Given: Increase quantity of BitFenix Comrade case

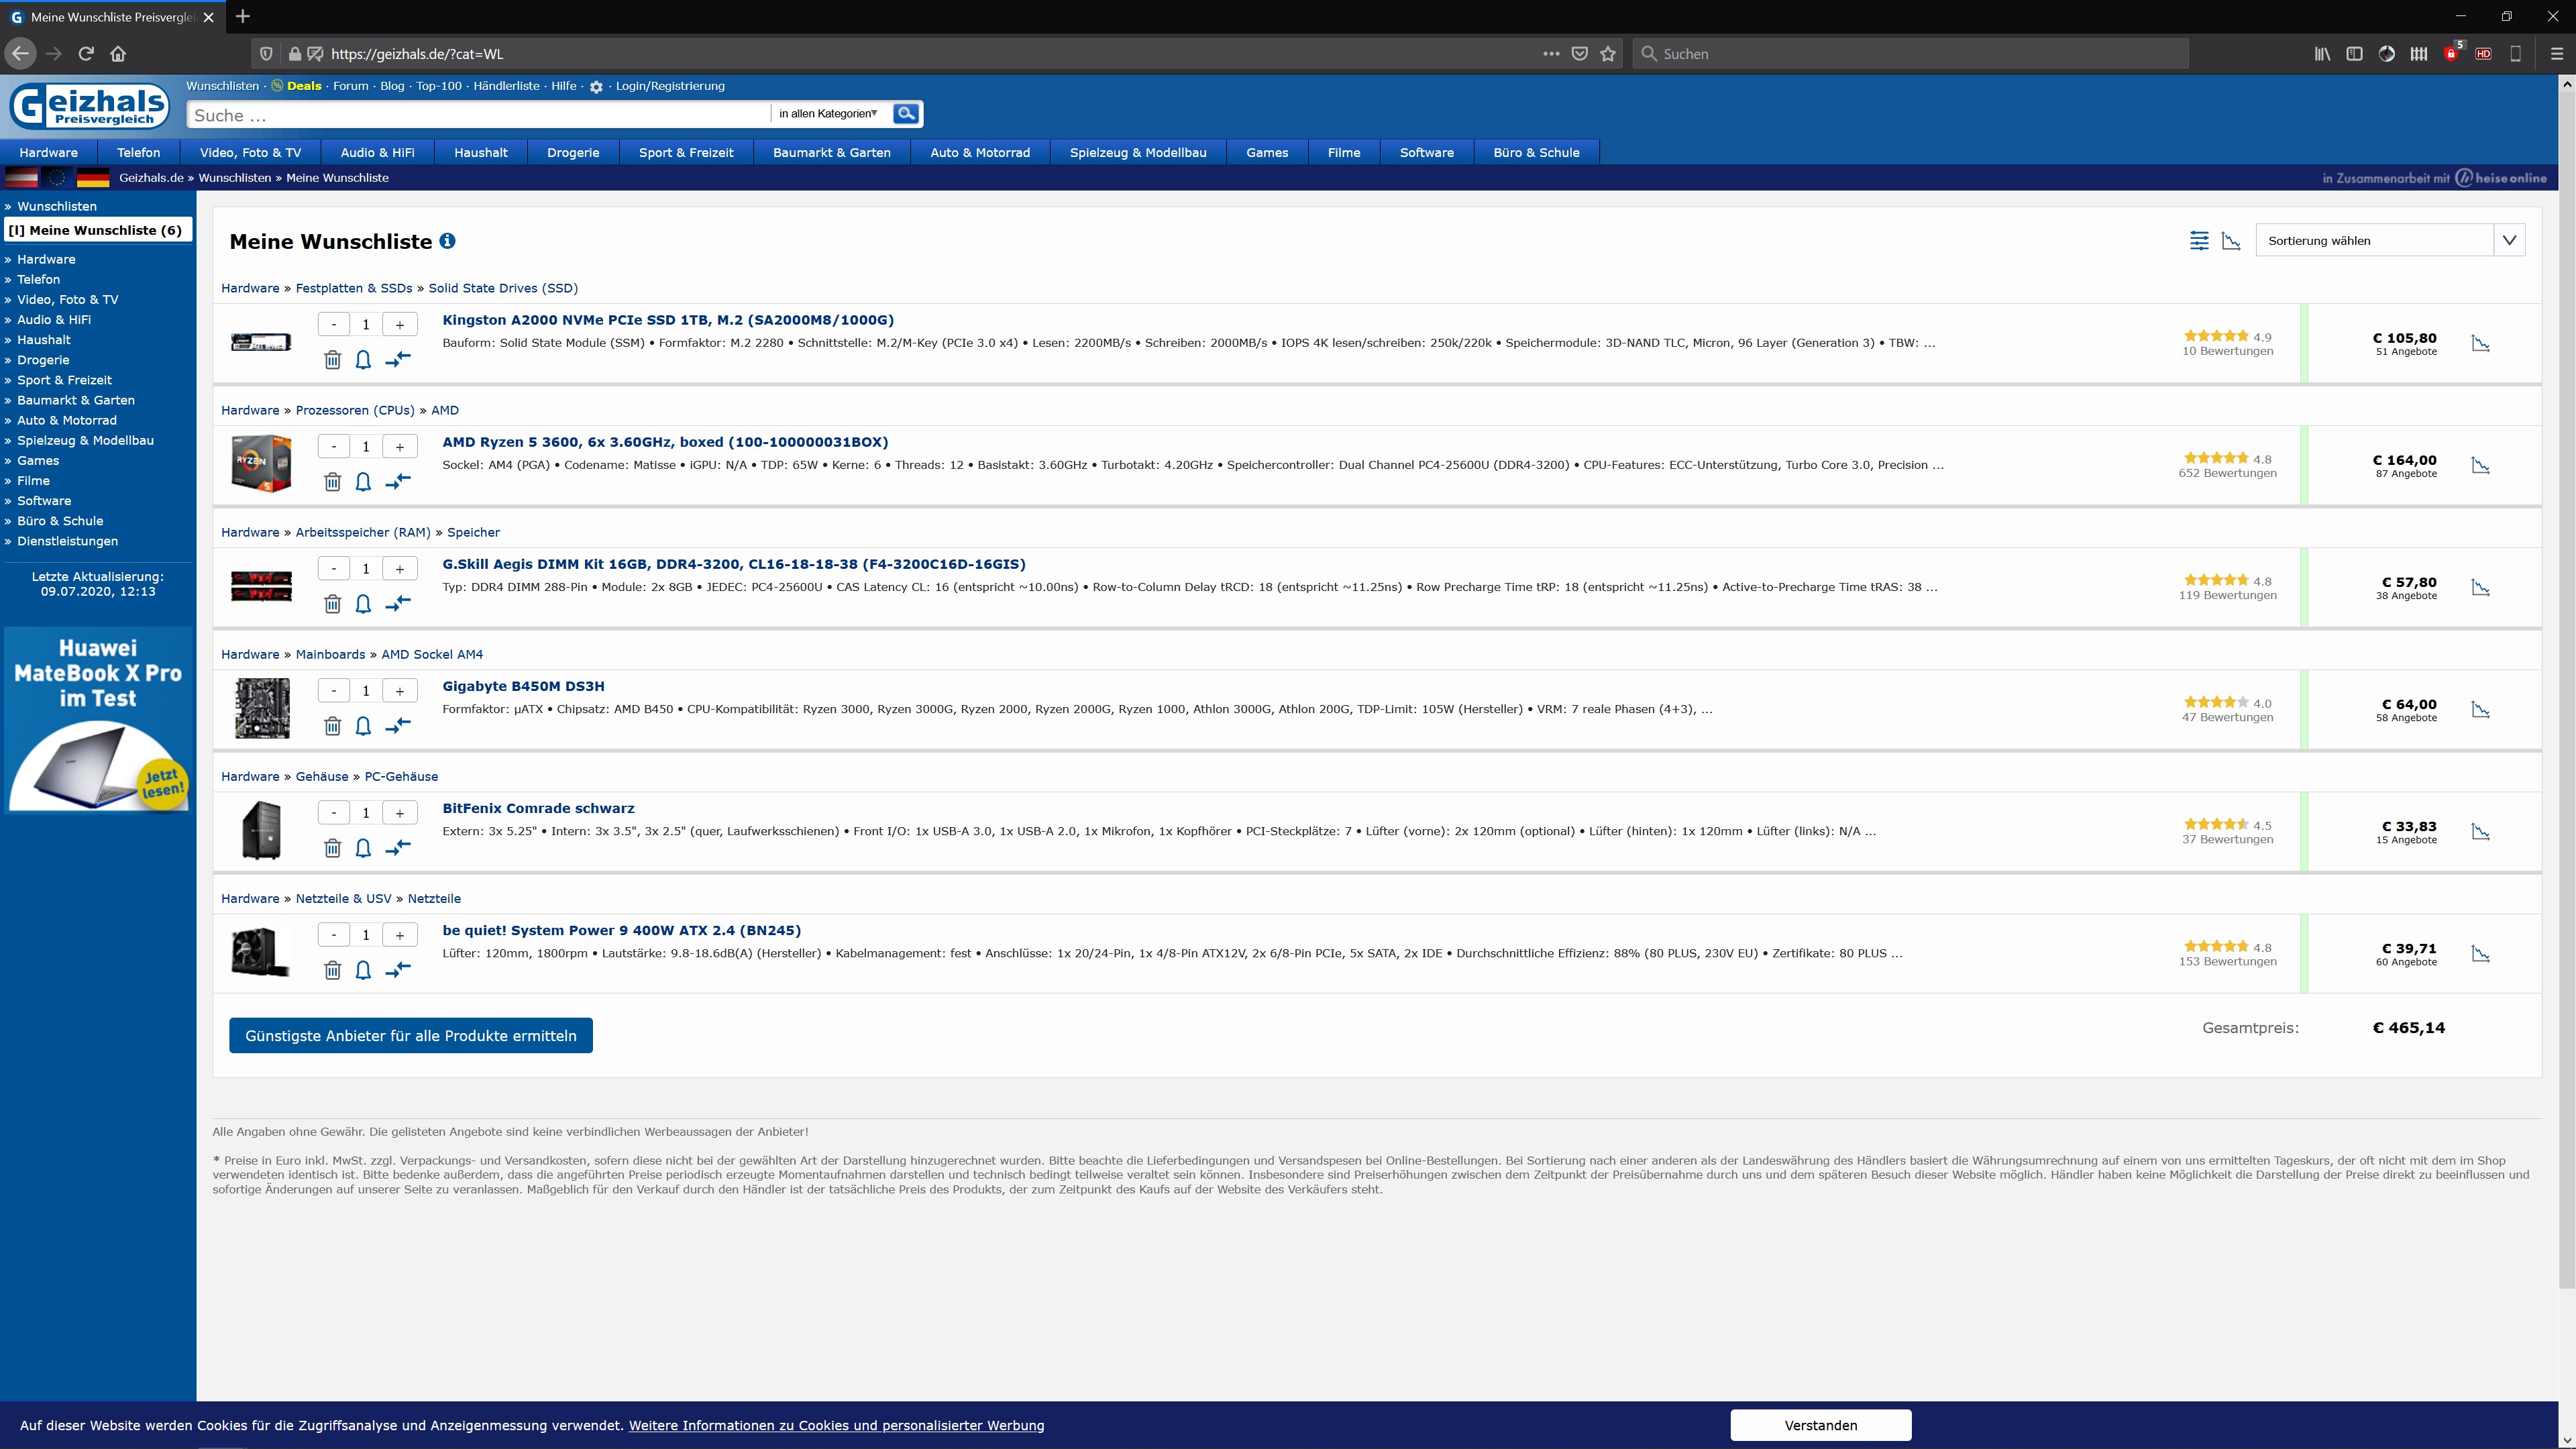Looking at the screenshot, I should [399, 813].
